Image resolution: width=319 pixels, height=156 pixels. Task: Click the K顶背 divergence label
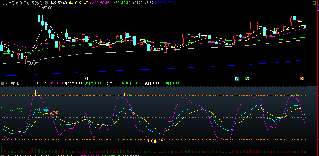[44, 110]
